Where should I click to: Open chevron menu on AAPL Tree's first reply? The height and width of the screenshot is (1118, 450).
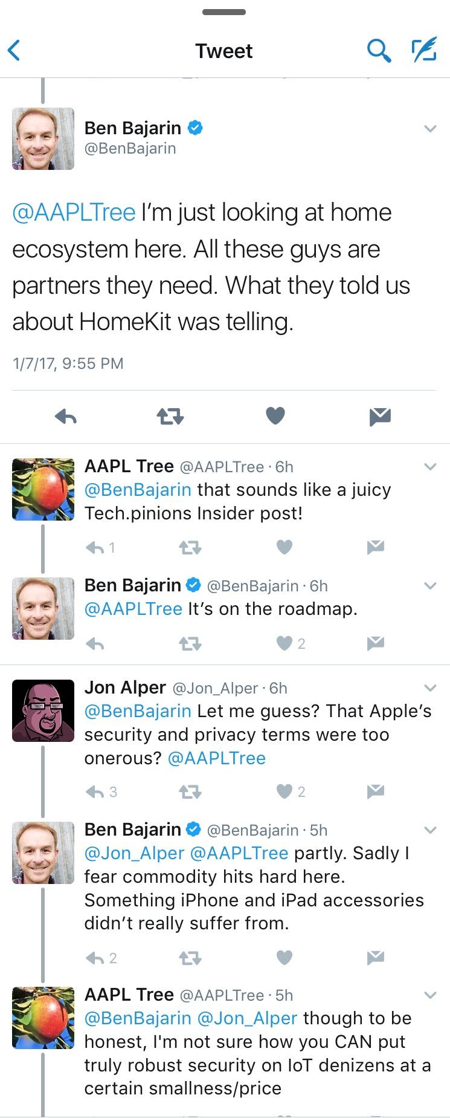pos(430,467)
